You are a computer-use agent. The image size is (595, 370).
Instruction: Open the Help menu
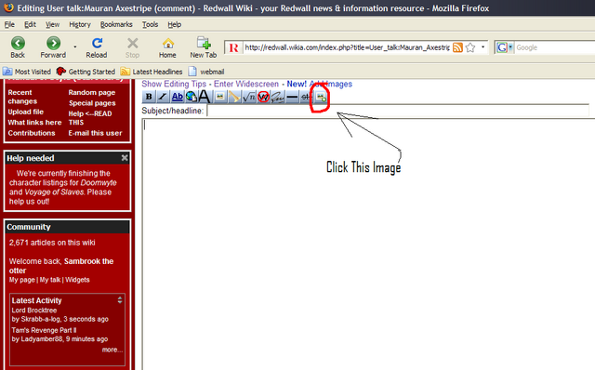coord(174,25)
